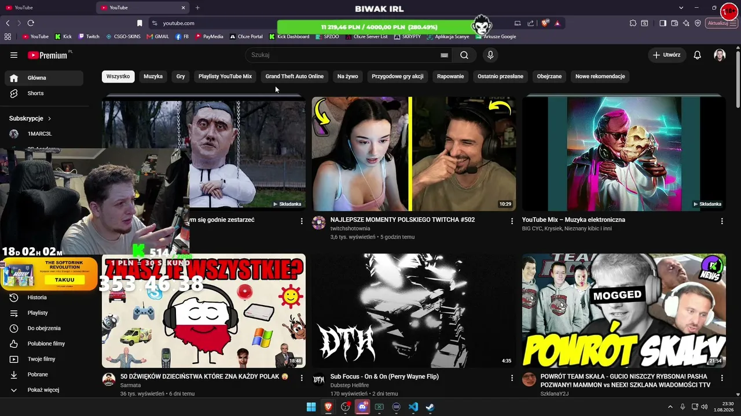Open a new browser tab
The height and width of the screenshot is (416, 741).
click(x=197, y=8)
